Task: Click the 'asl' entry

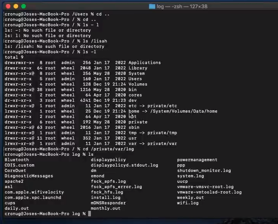Action: 8,187
